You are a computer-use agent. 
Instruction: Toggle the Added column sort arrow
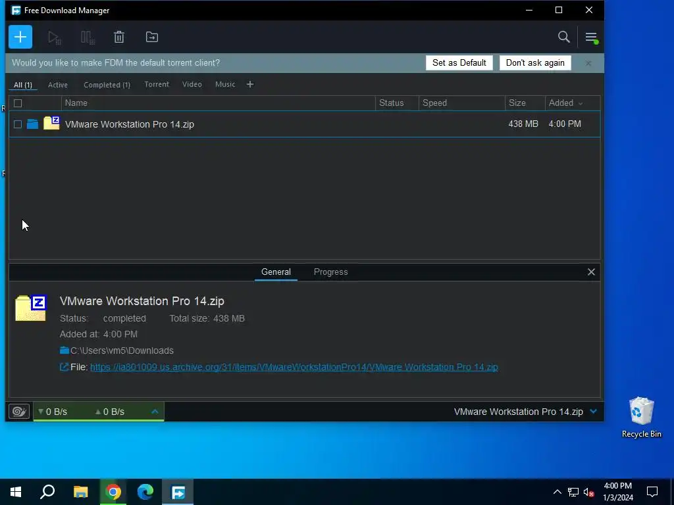tap(581, 103)
